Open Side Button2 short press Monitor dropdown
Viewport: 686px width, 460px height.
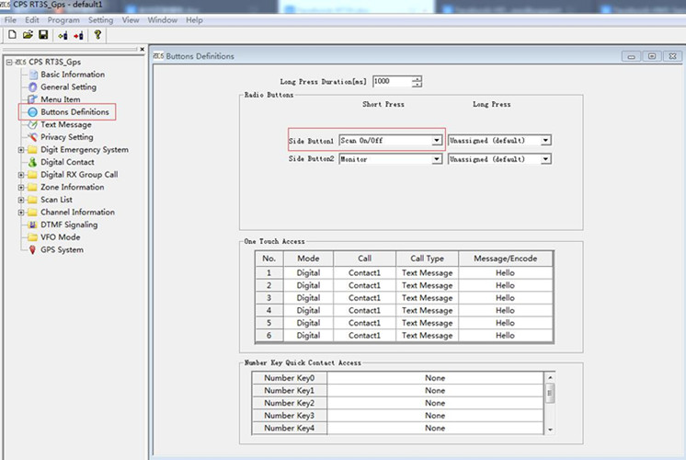click(437, 159)
